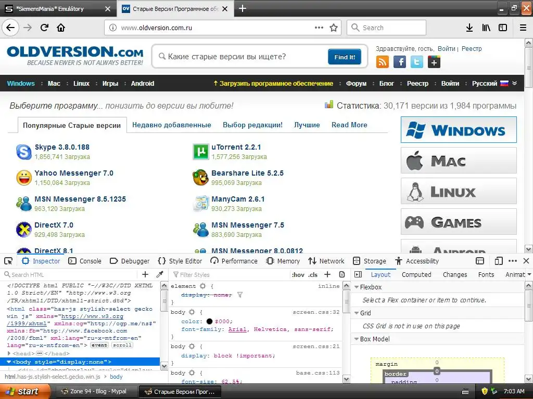Bookmark this page with the star icon
The width and height of the screenshot is (533, 399).
334,28
